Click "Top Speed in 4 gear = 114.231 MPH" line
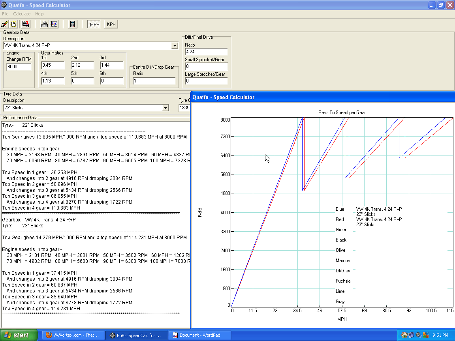 point(41,309)
